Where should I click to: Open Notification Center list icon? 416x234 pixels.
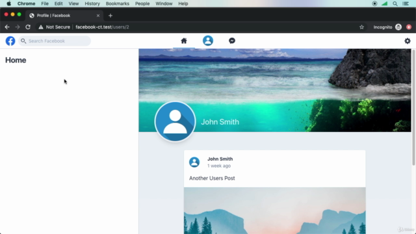(x=406, y=3)
